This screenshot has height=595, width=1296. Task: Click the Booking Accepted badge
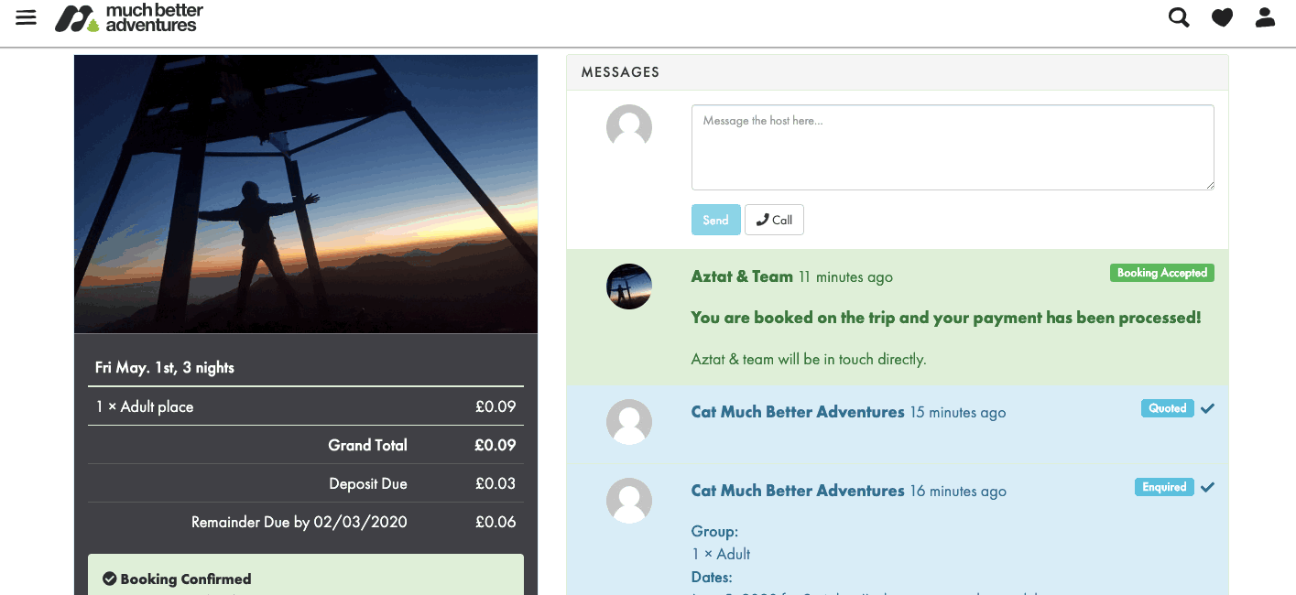[1161, 273]
